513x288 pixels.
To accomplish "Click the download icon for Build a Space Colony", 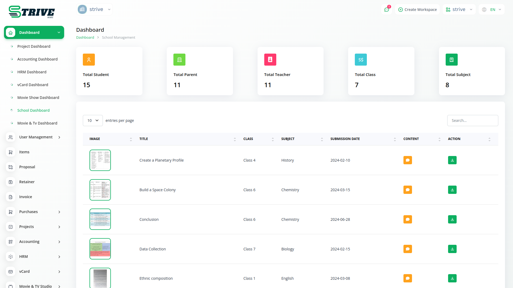I will tap(452, 190).
